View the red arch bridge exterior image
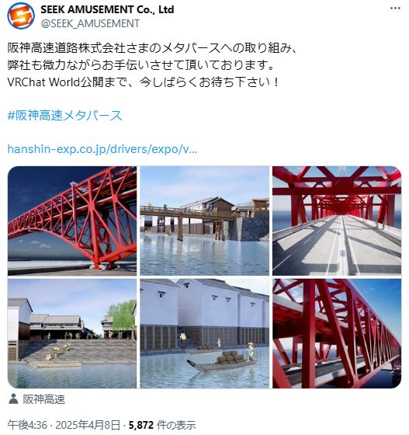This screenshot has height=435, width=409. 72,221
